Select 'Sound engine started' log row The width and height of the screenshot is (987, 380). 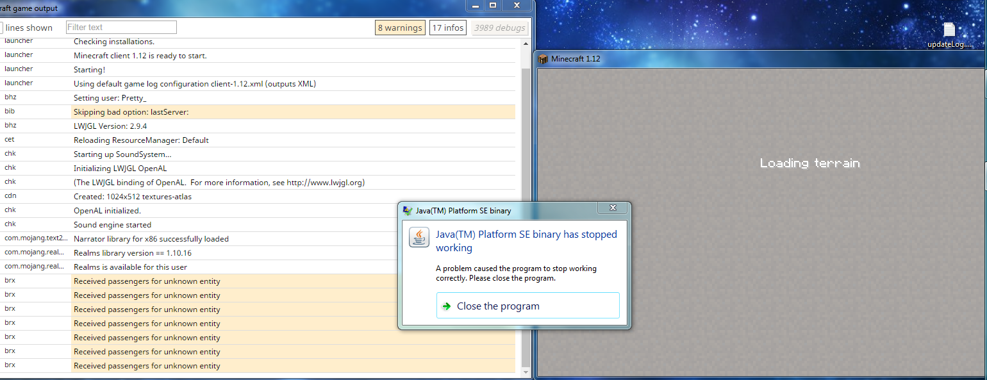click(x=258, y=225)
